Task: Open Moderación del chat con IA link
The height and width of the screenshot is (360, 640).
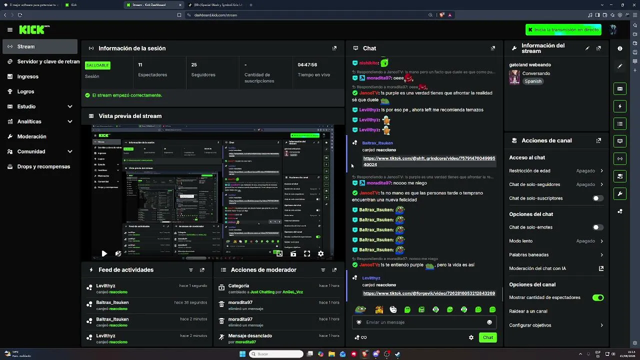Action: pyautogui.click(x=556, y=268)
